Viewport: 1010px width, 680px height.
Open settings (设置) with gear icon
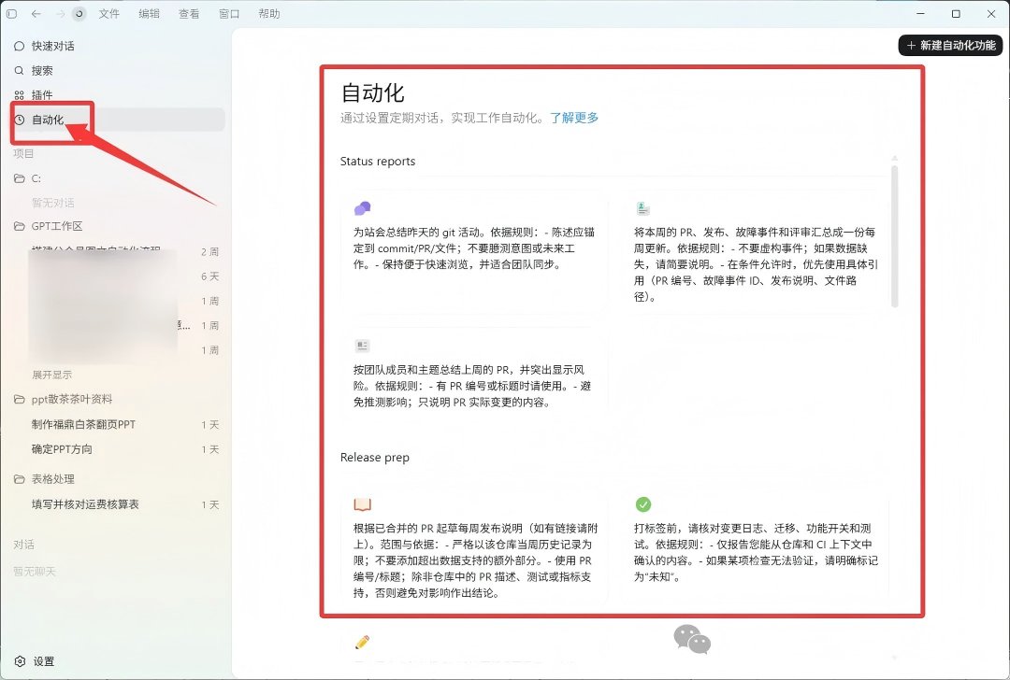click(35, 661)
